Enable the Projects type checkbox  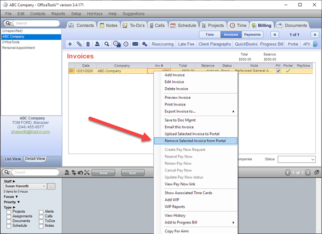9,212
